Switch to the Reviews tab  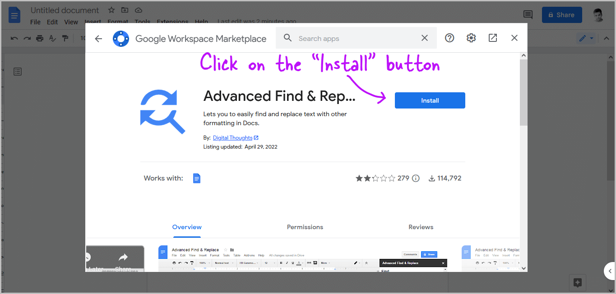tap(421, 227)
